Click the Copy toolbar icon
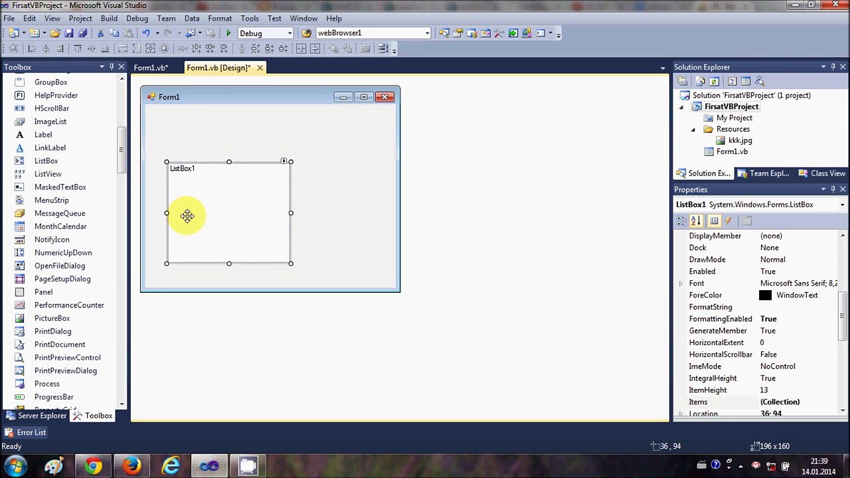 [x=114, y=33]
